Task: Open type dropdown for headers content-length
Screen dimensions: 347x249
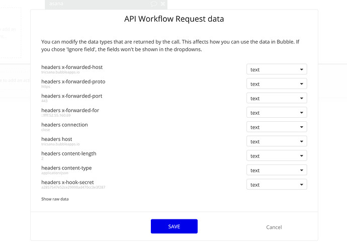Action: 277,156
